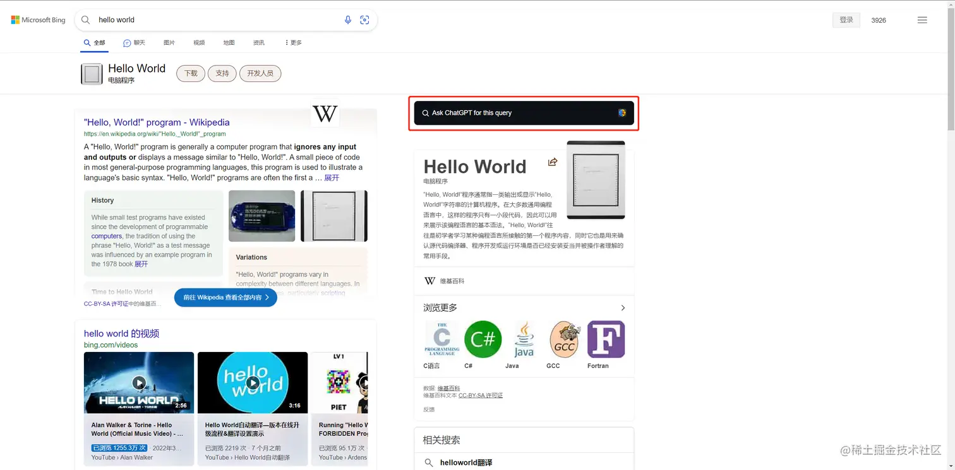This screenshot has height=470, width=955.
Task: Switch to the 资讯 tab
Action: pos(259,43)
